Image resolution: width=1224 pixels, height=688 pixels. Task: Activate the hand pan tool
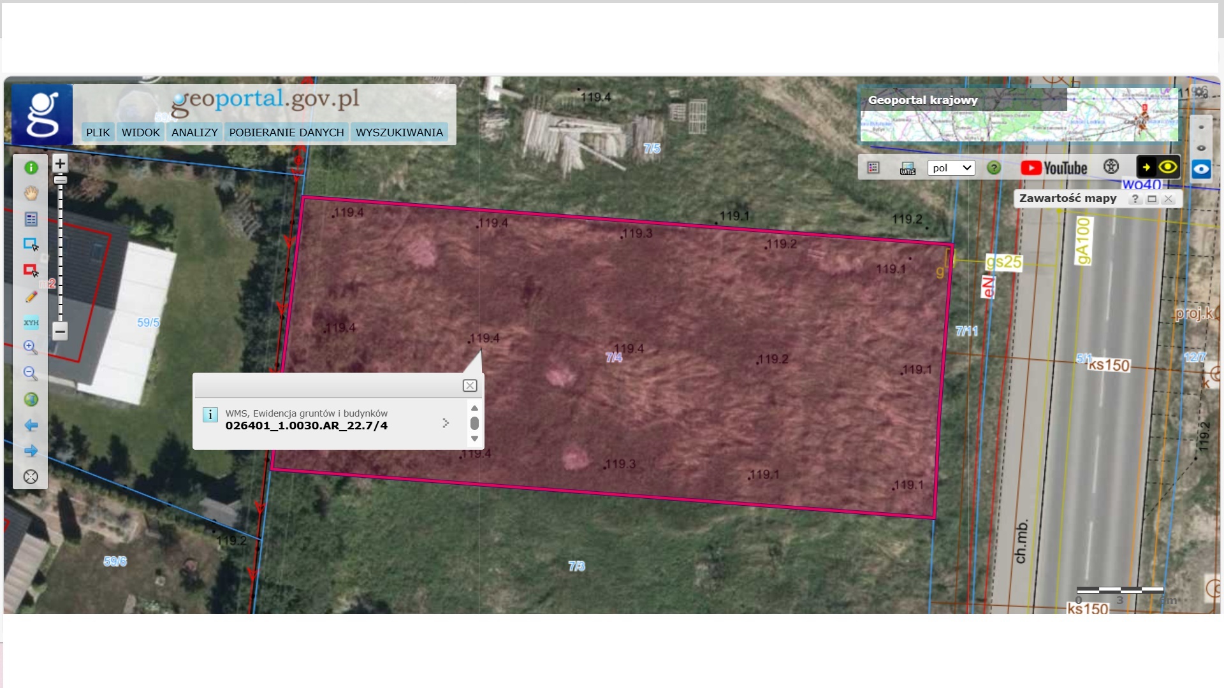pyautogui.click(x=31, y=194)
